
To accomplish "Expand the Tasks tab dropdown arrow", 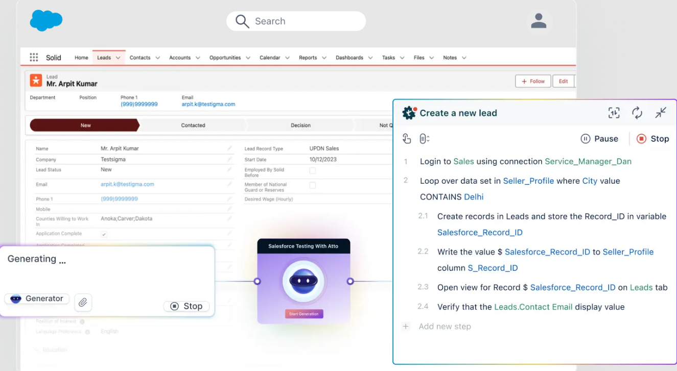I will (402, 58).
